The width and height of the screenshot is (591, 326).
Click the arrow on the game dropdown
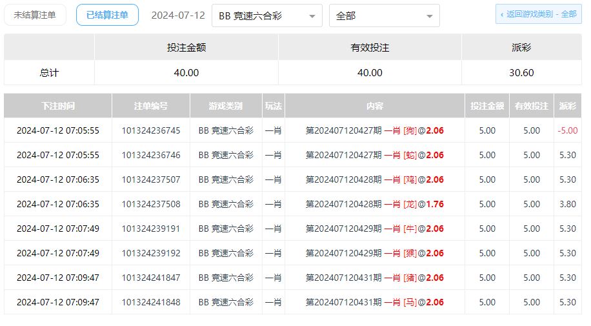click(312, 16)
